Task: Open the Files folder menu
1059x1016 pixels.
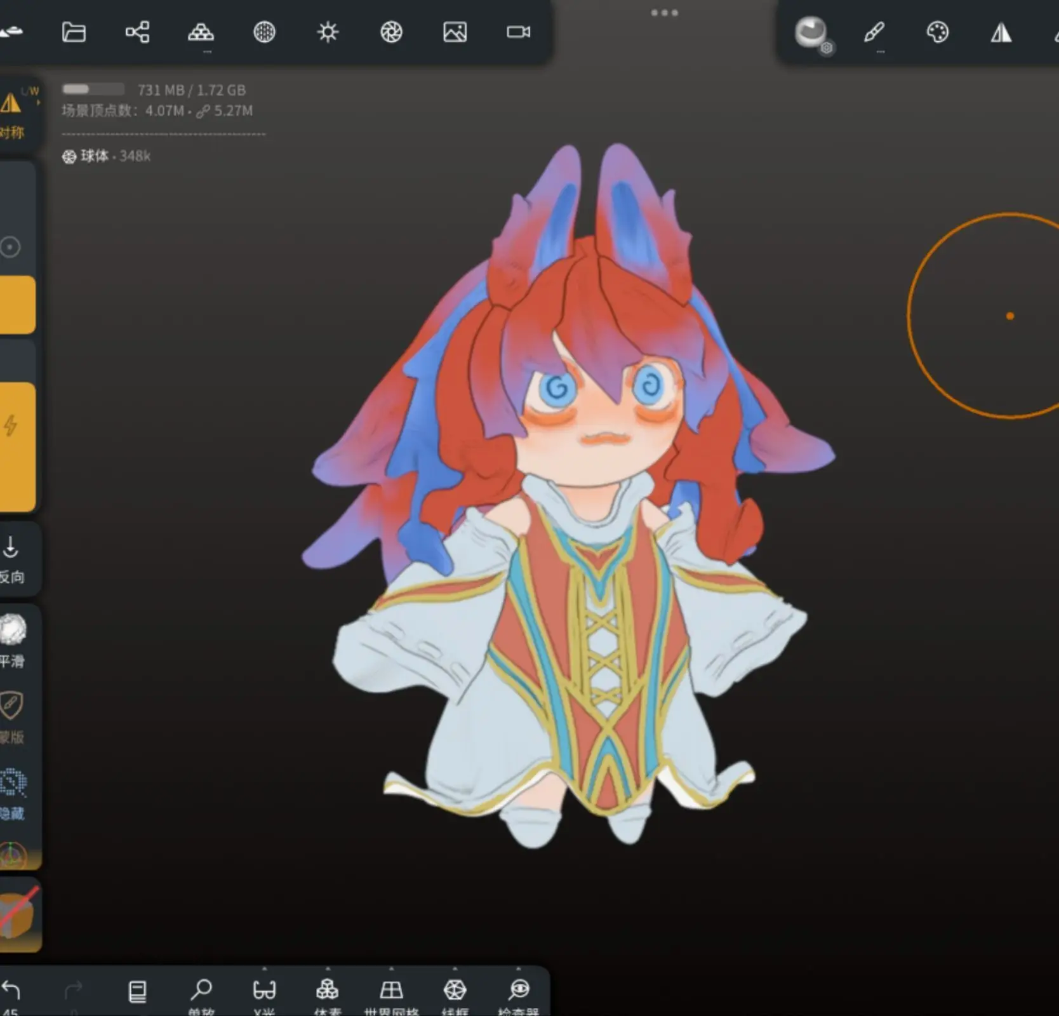Action: (74, 32)
